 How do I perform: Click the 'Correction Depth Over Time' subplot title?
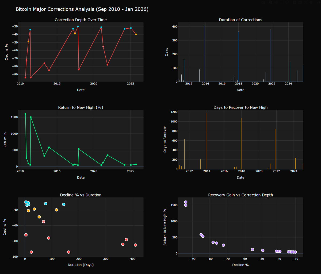coord(81,20)
